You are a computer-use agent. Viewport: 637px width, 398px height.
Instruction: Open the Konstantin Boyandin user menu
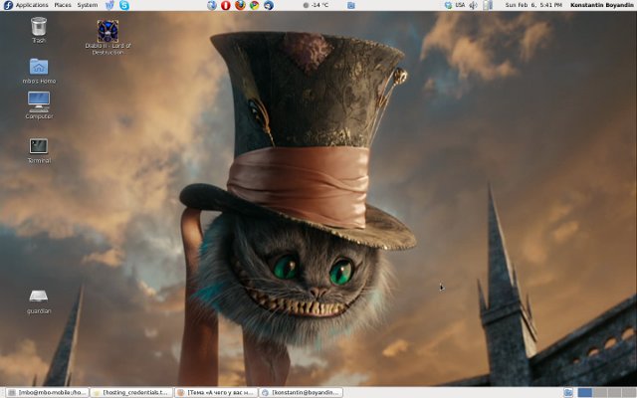(x=600, y=5)
